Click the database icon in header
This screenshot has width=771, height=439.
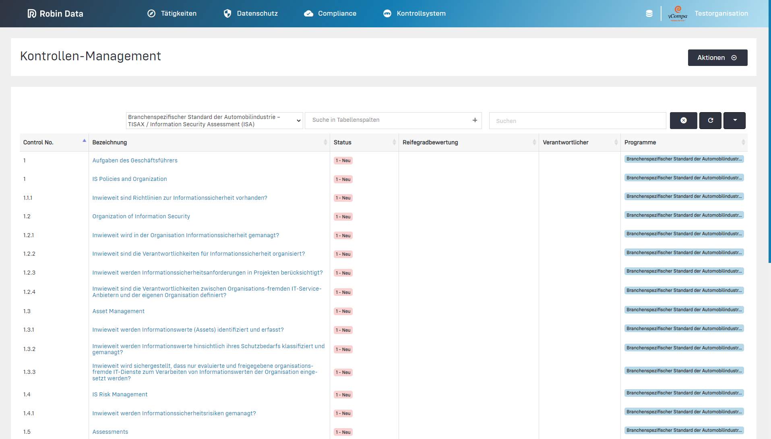pyautogui.click(x=649, y=14)
